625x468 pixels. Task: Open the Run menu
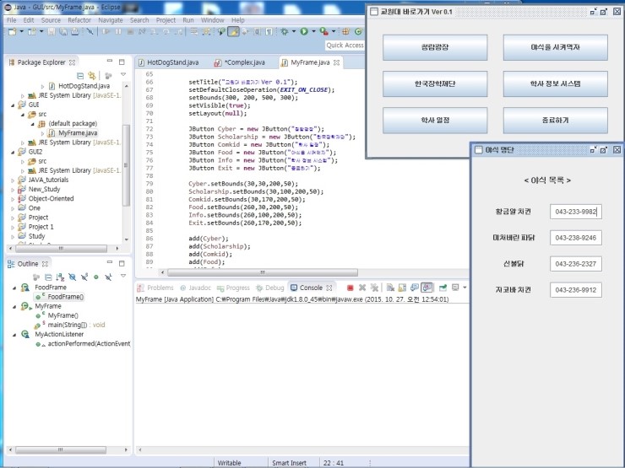(188, 20)
